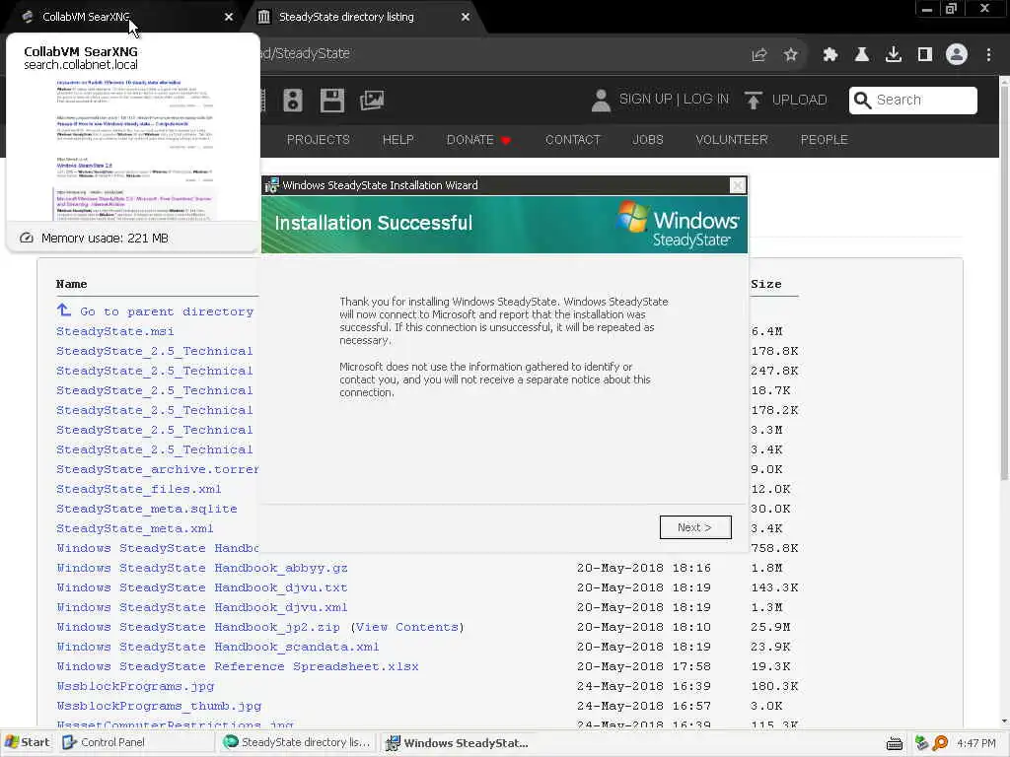1010x757 pixels.
Task: Click the Windows SteadyStat... taskbar button
Action: pyautogui.click(x=458, y=743)
